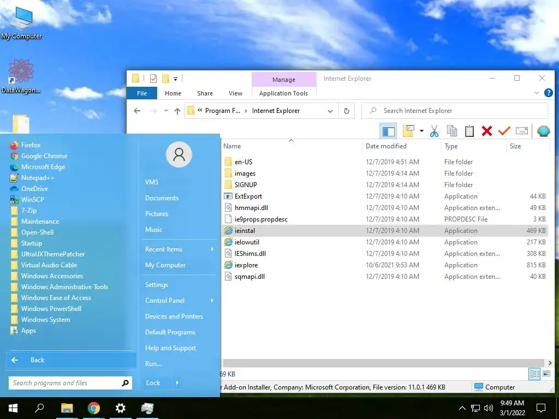
Task: Expand the ribbon with the chevron
Action: [x=536, y=93]
